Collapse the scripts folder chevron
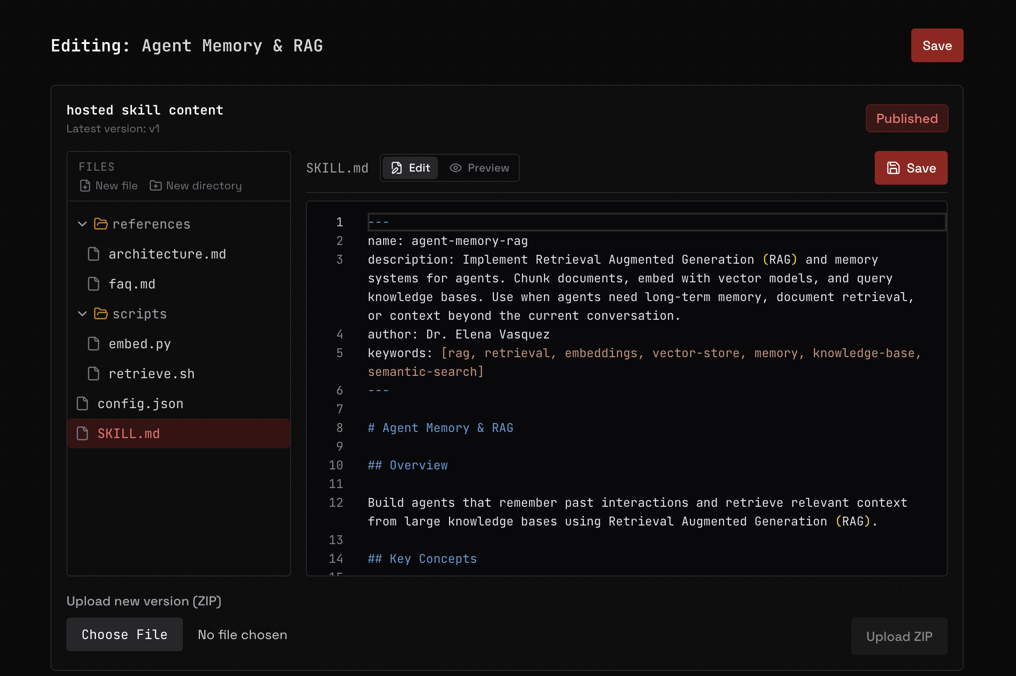Screen dimensions: 1016x676 (82, 314)
